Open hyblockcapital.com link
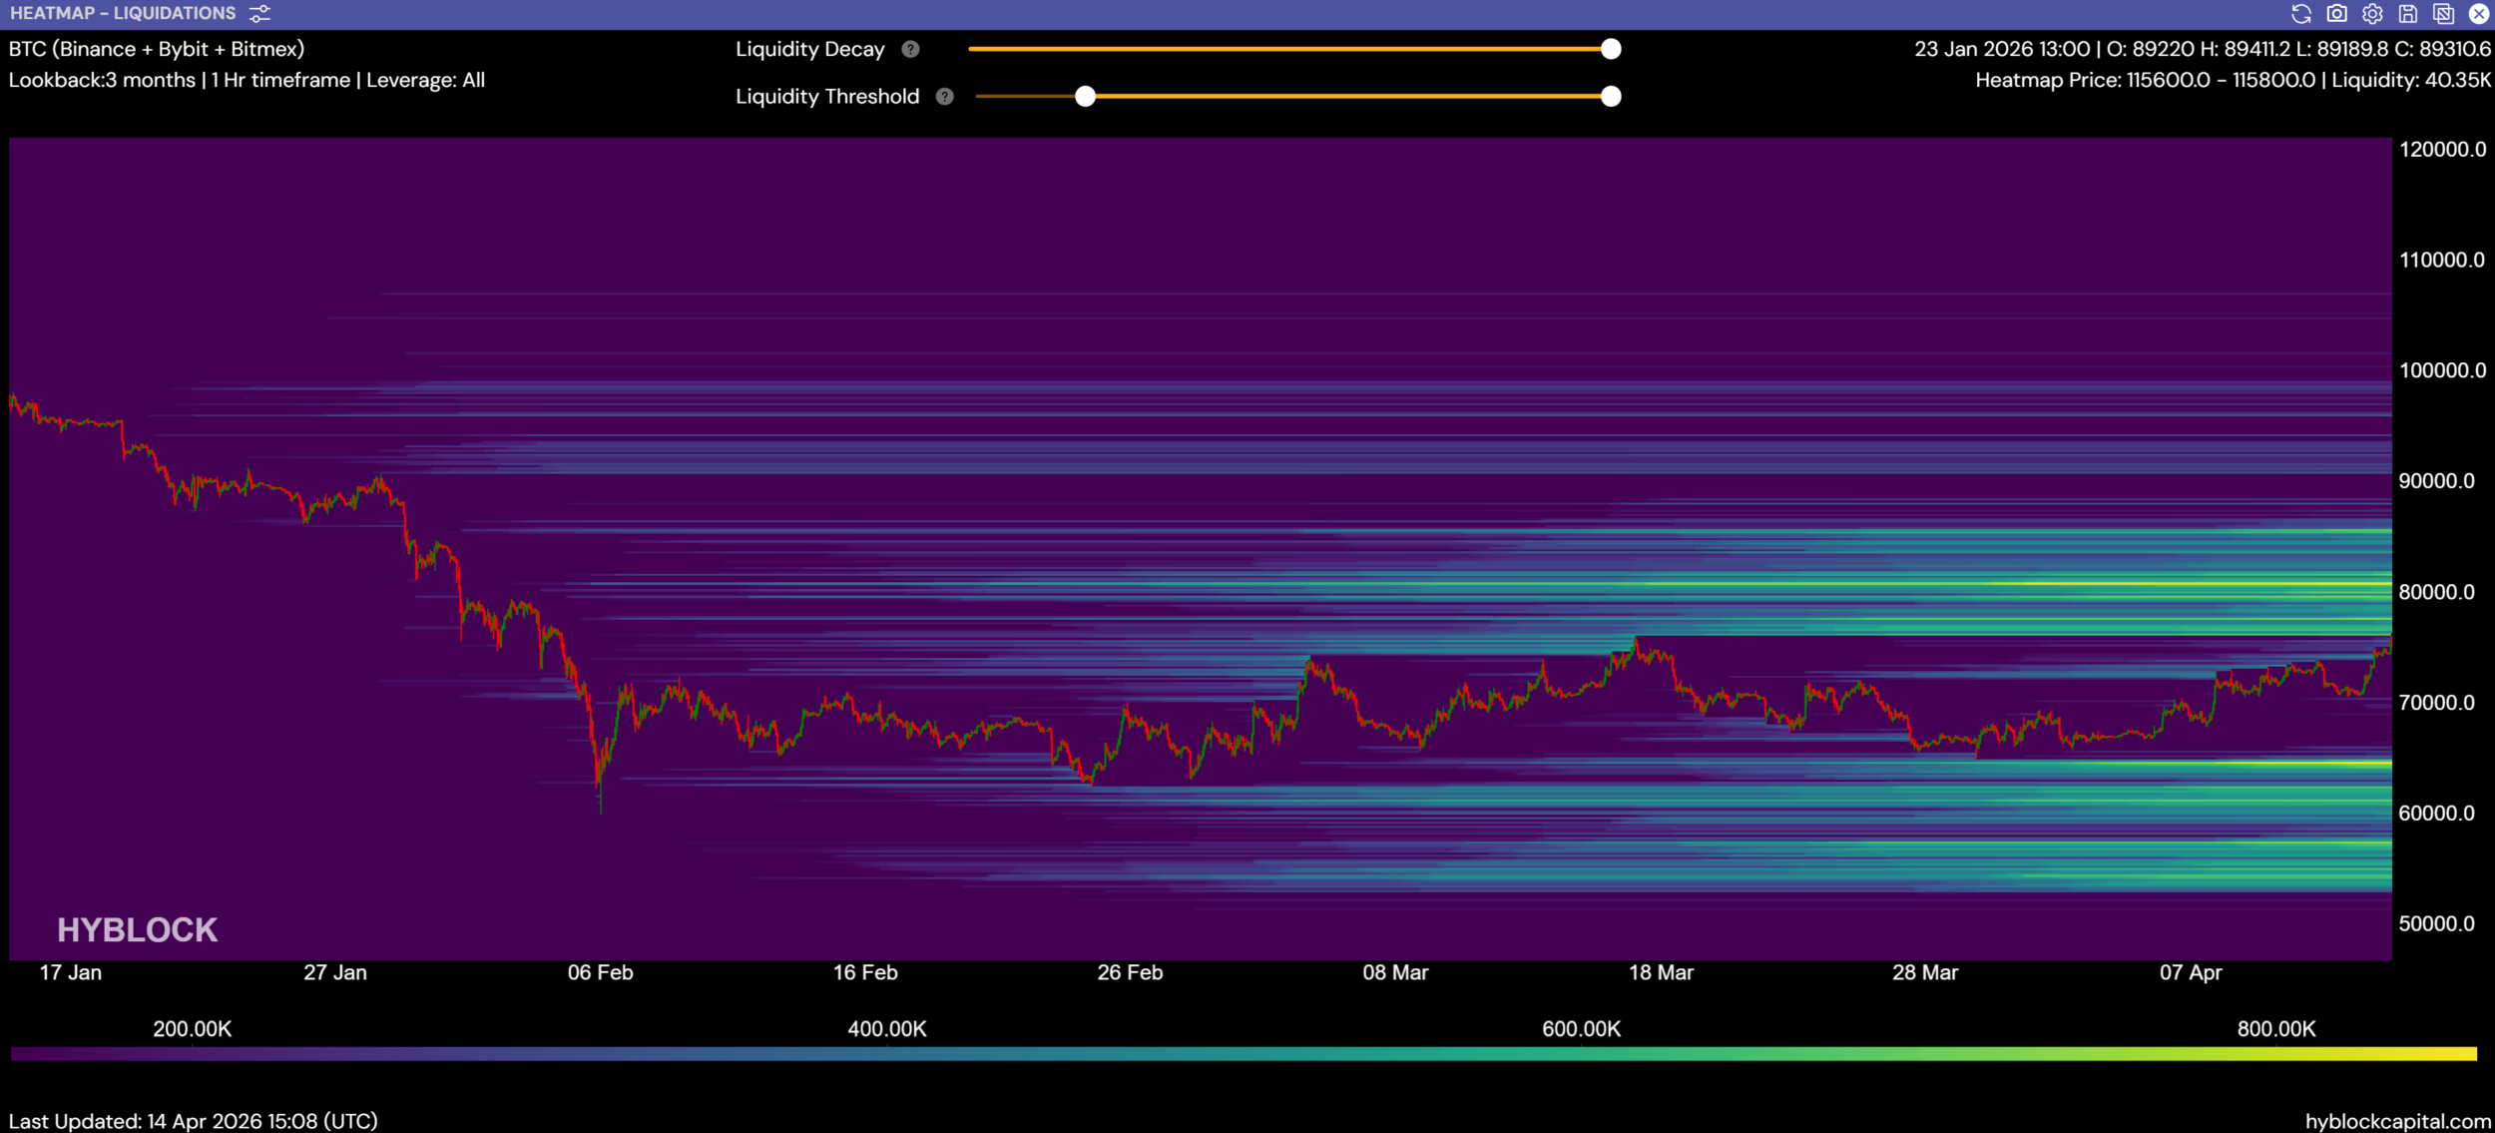Viewport: 2495px width, 1133px height. pos(2397,1121)
